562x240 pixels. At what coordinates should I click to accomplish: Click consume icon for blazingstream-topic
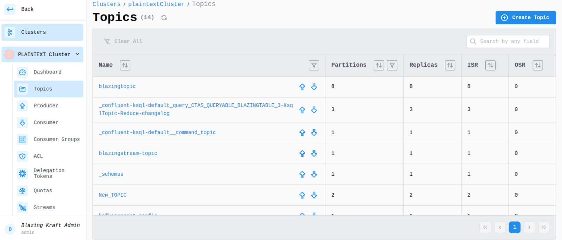tap(314, 153)
